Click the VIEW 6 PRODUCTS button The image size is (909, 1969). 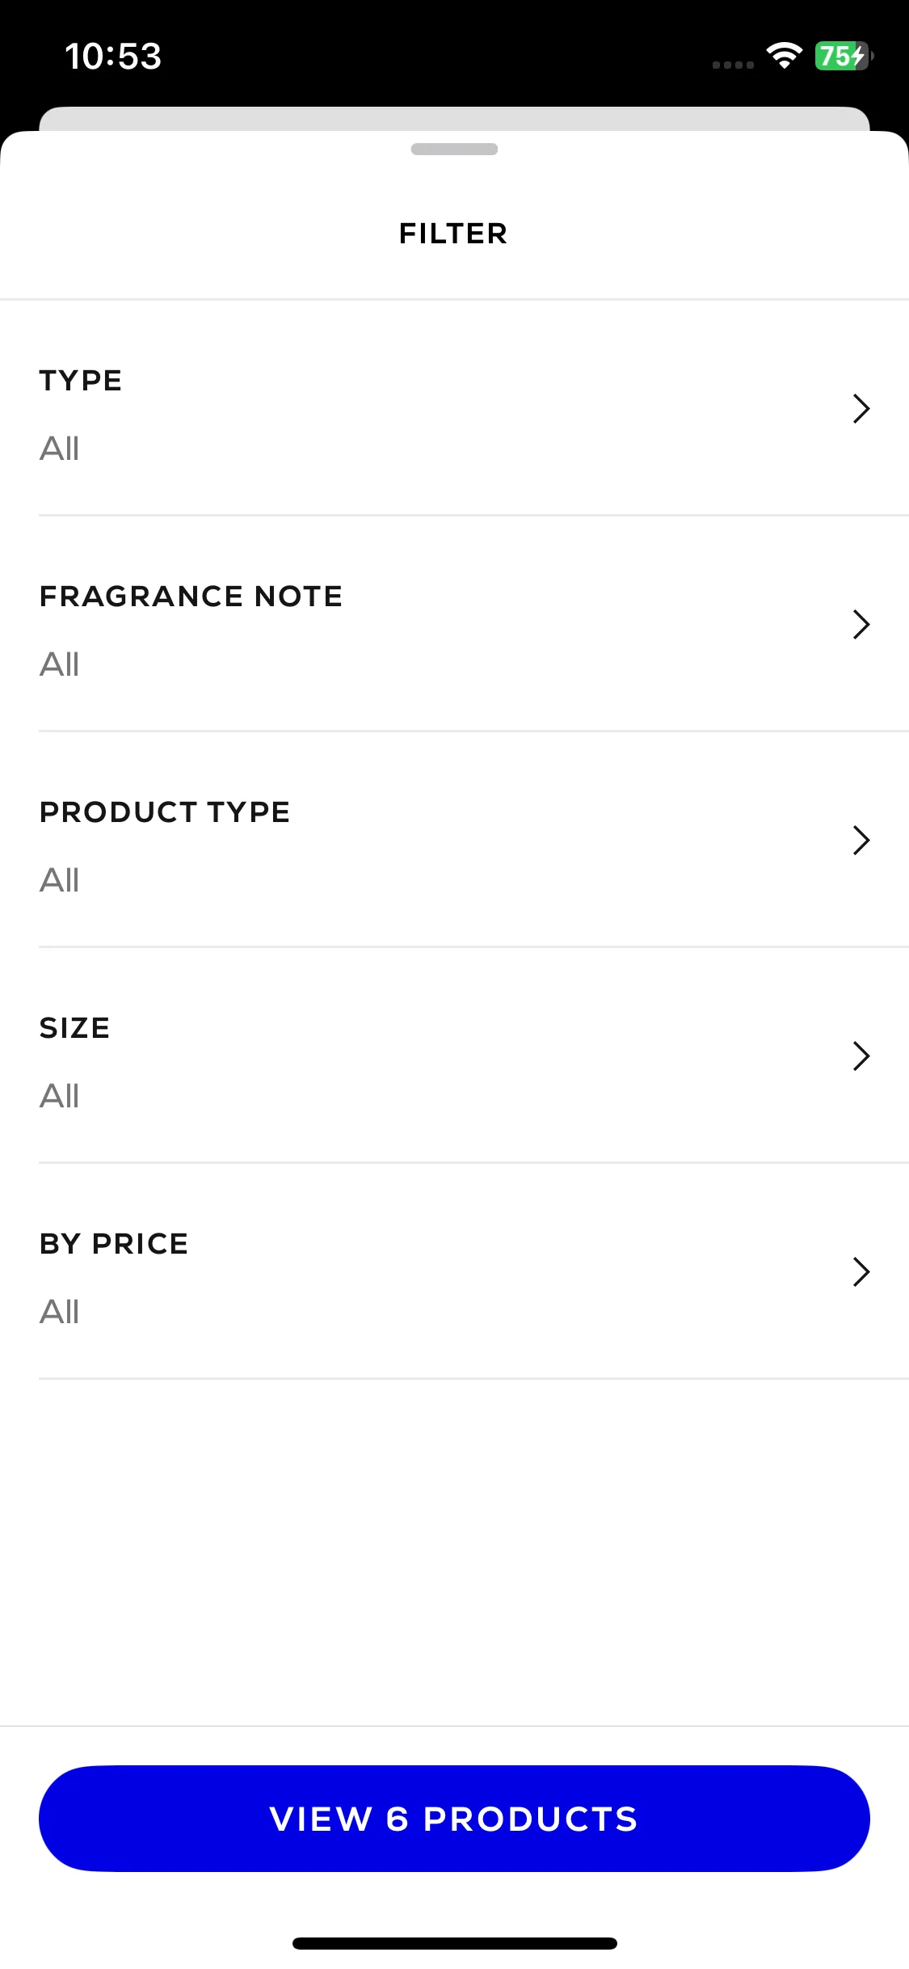click(x=454, y=1819)
